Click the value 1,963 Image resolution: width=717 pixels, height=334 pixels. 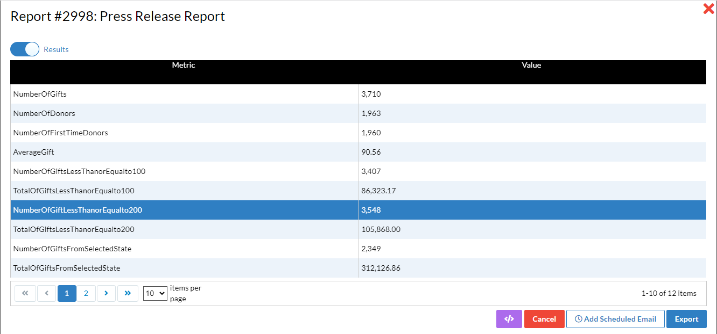(x=371, y=113)
